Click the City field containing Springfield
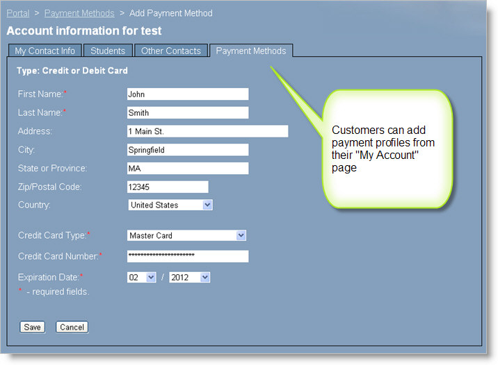Viewport: 498px width, 365px height. pyautogui.click(x=188, y=150)
